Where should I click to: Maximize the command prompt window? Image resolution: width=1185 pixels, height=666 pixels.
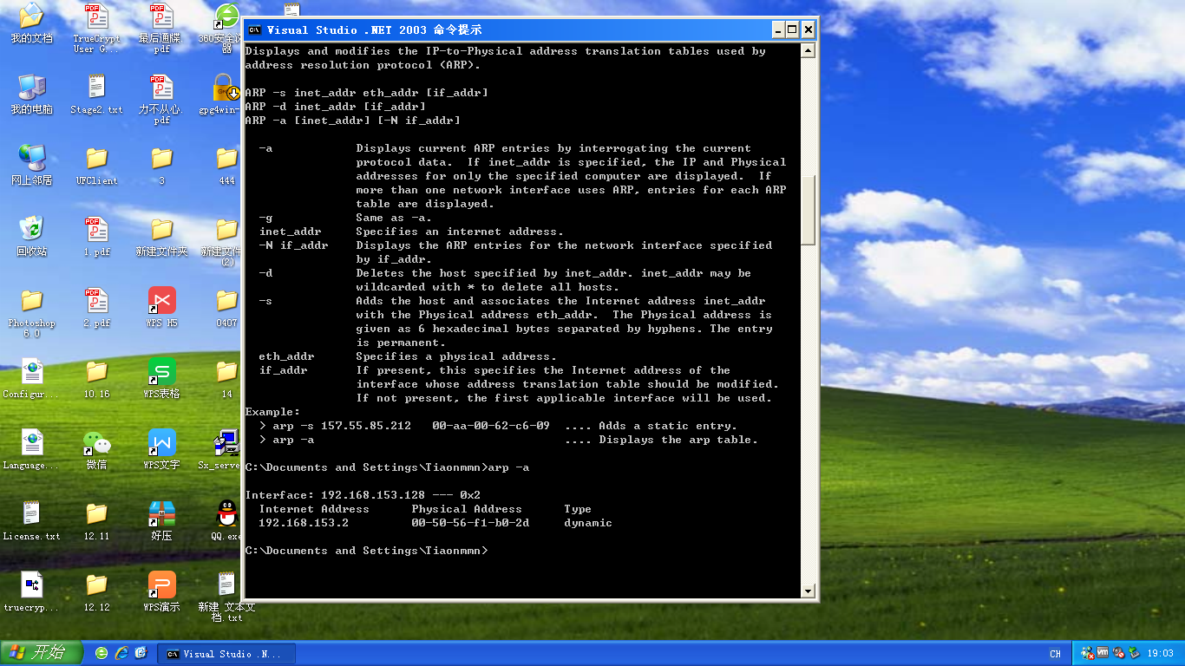pyautogui.click(x=792, y=29)
